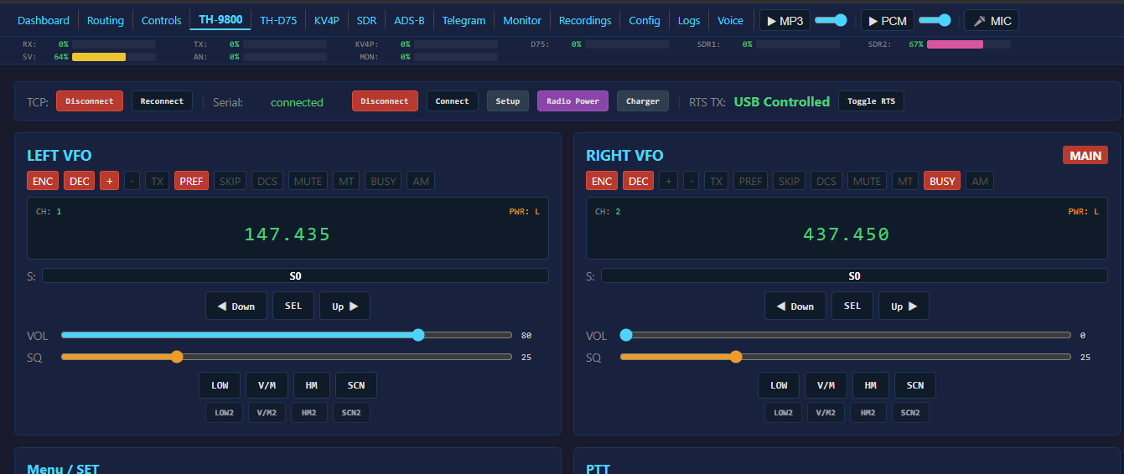The height and width of the screenshot is (474, 1124).
Task: Step Right VFO channel Down
Action: click(795, 306)
